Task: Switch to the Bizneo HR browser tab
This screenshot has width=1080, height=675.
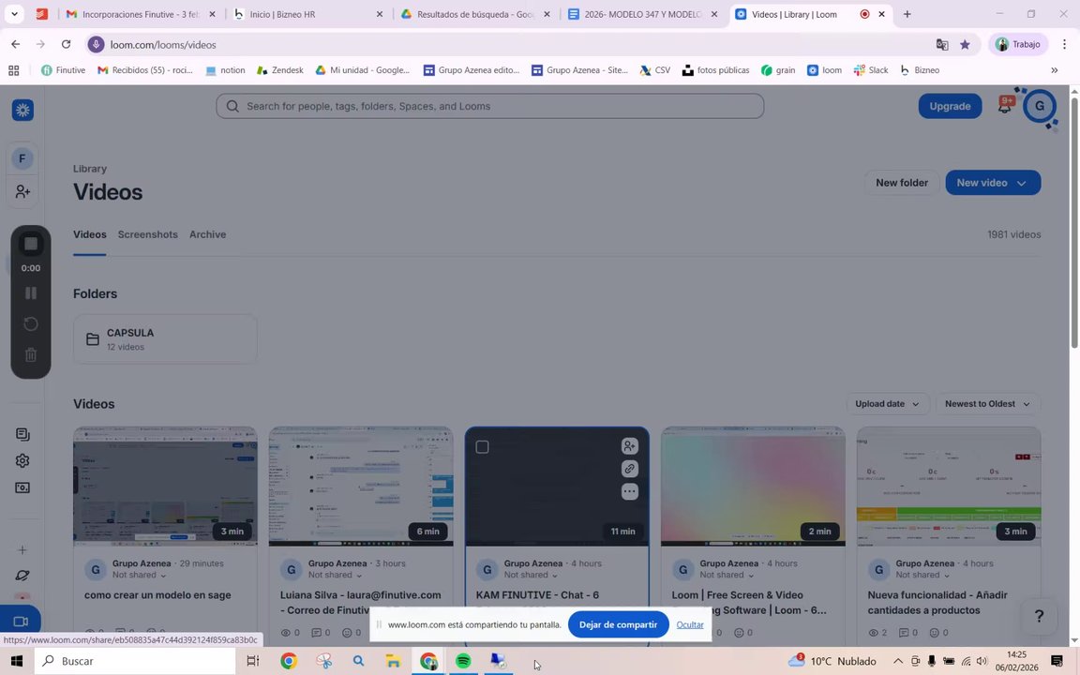Action: coord(308,14)
